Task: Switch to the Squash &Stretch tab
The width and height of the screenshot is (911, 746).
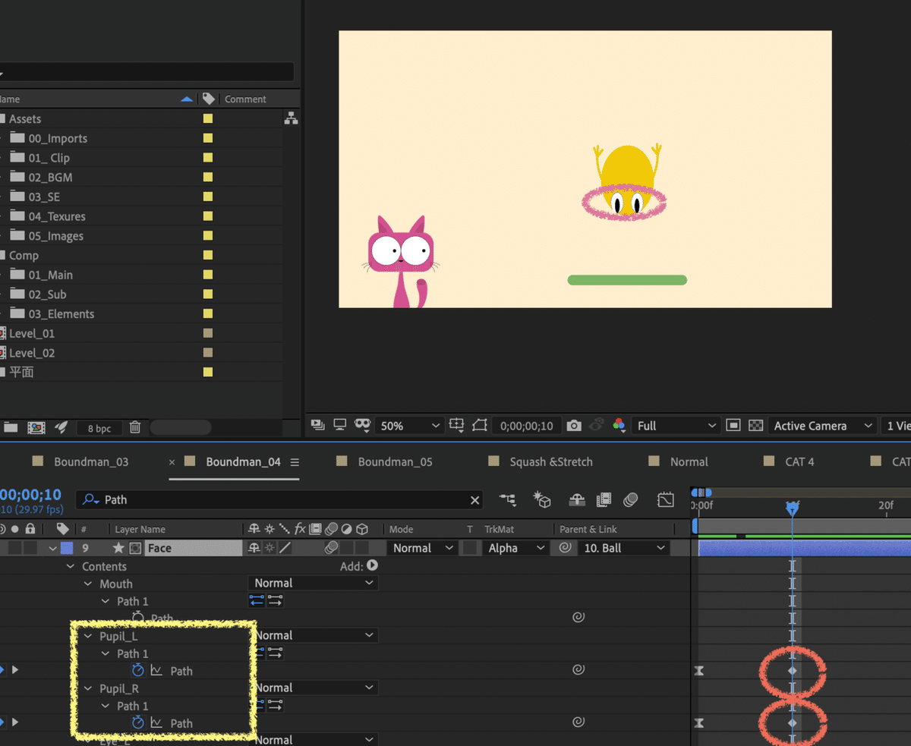Action: click(x=551, y=461)
